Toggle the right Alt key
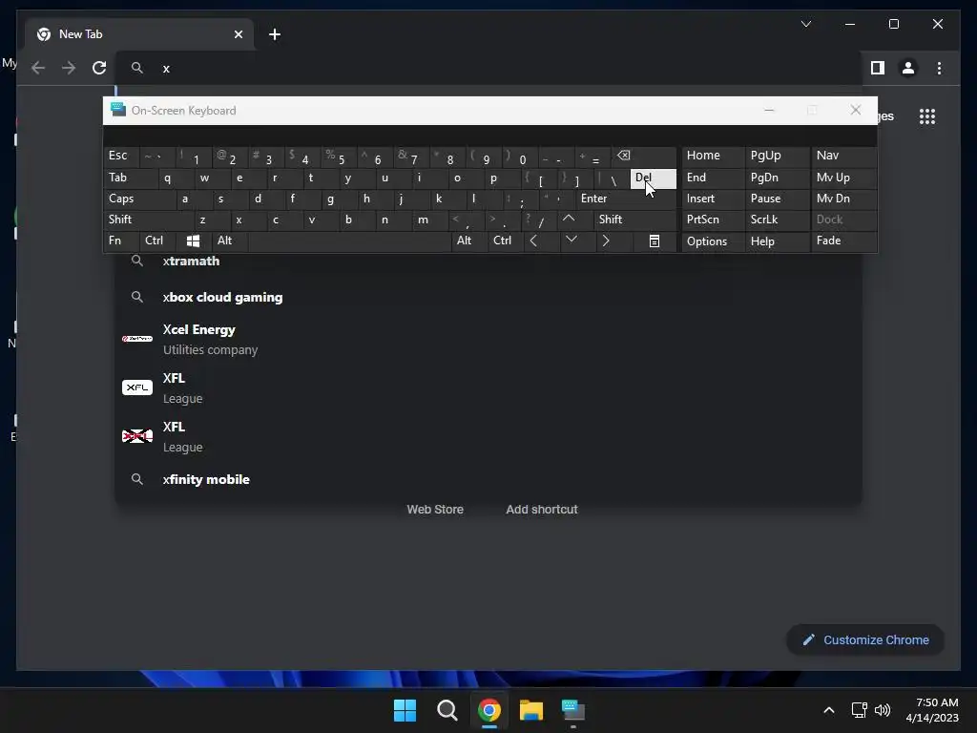Viewport: 977px width, 733px height. click(468, 241)
